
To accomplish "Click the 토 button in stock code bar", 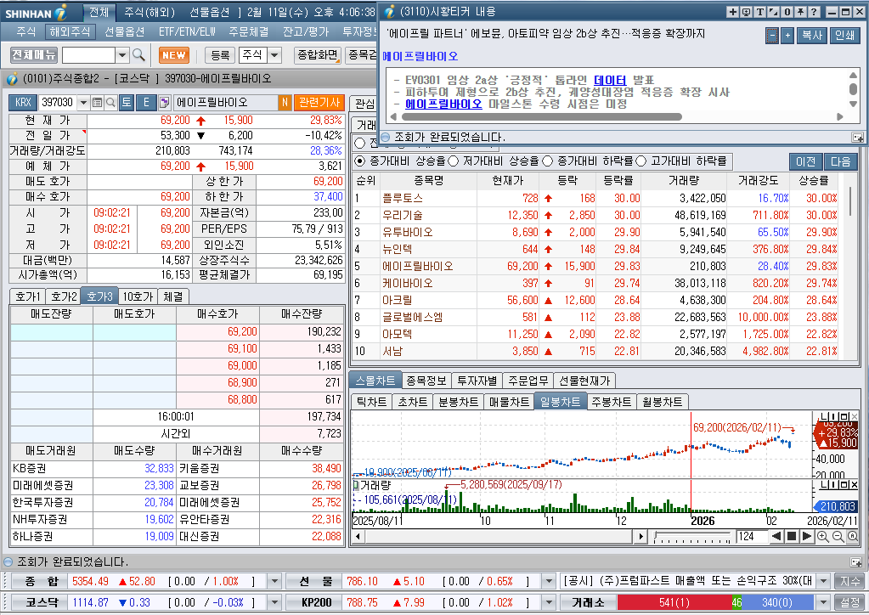I will point(127,103).
